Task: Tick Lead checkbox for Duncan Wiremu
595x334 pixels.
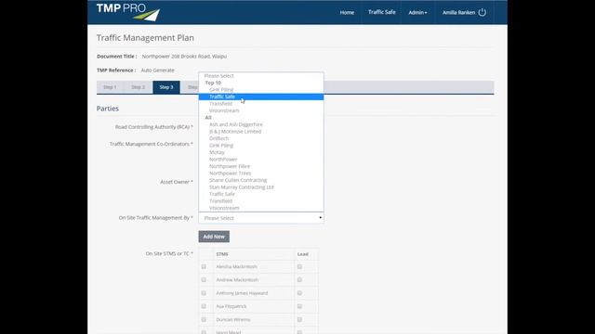Action: pyautogui.click(x=299, y=319)
